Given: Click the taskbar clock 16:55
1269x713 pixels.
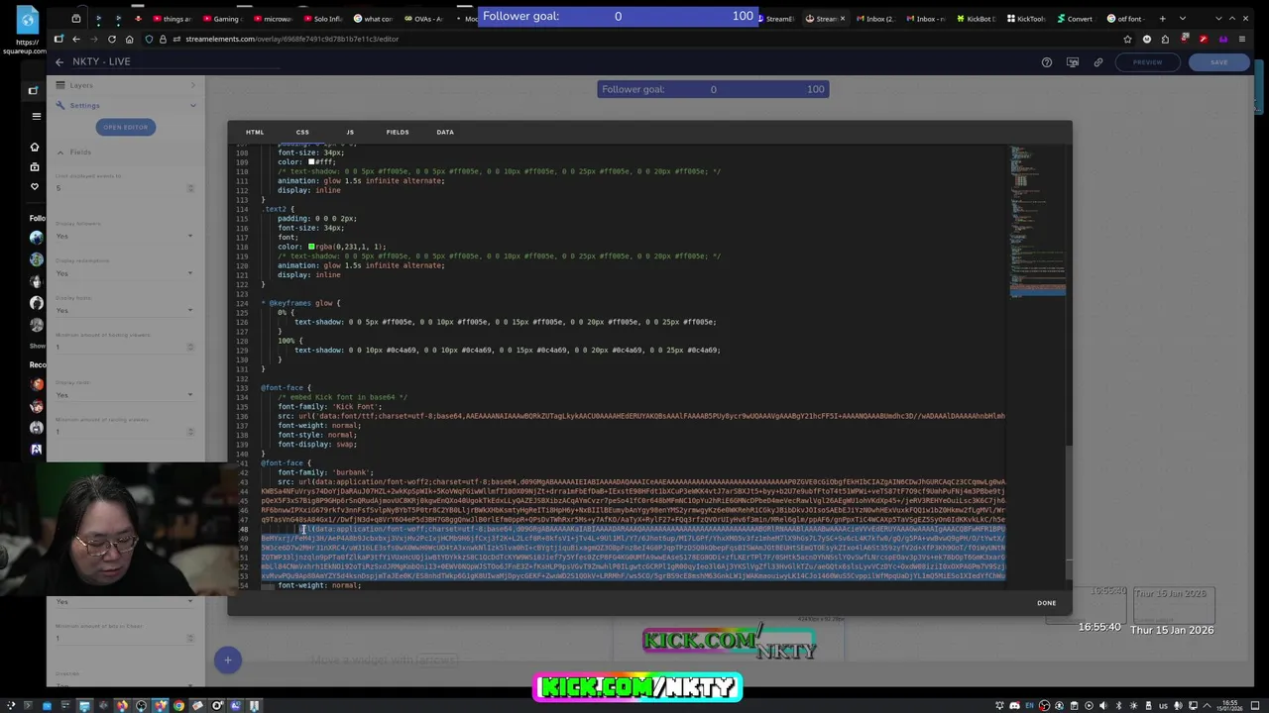Looking at the screenshot, I should click(x=1229, y=704).
